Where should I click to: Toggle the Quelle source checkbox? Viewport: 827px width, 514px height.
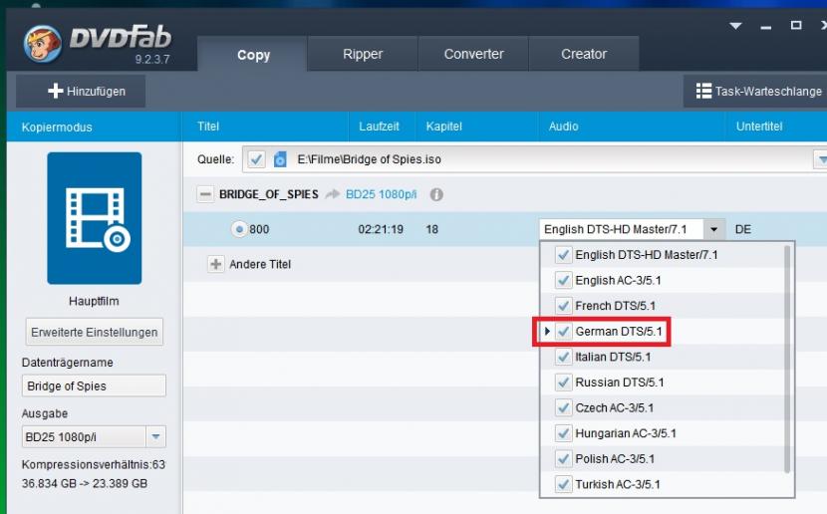click(x=256, y=159)
